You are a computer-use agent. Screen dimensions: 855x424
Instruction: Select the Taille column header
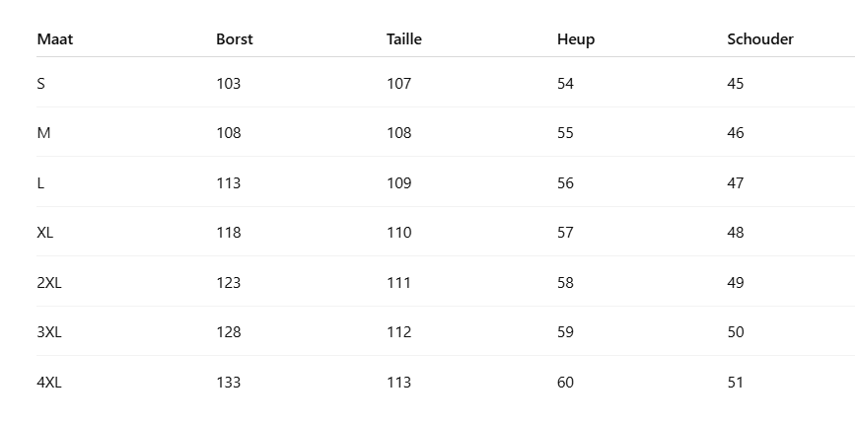point(404,39)
